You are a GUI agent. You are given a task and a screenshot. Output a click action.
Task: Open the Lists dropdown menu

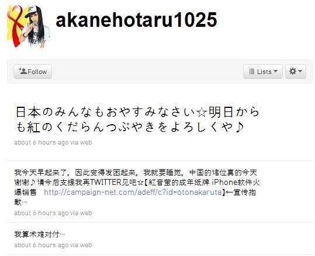(x=263, y=71)
